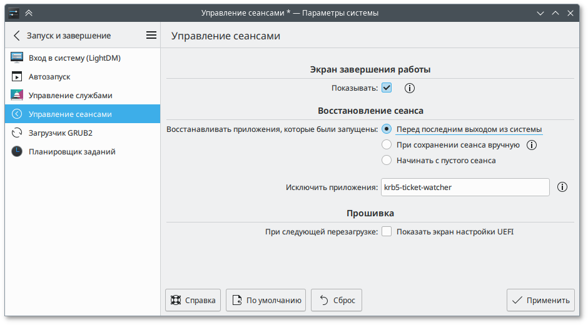Screen dimensions: 588x325
Task: Click the Управление службами bell icon
Action: point(17,95)
